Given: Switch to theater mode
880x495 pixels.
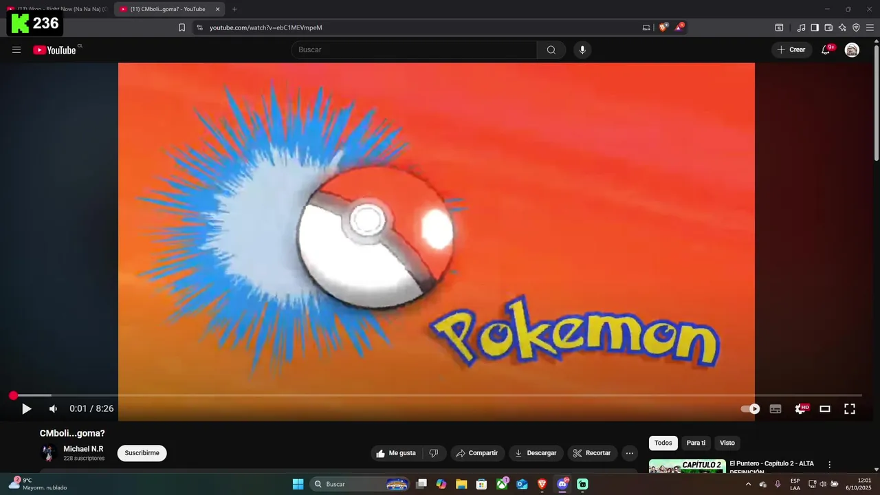Looking at the screenshot, I should [825, 408].
